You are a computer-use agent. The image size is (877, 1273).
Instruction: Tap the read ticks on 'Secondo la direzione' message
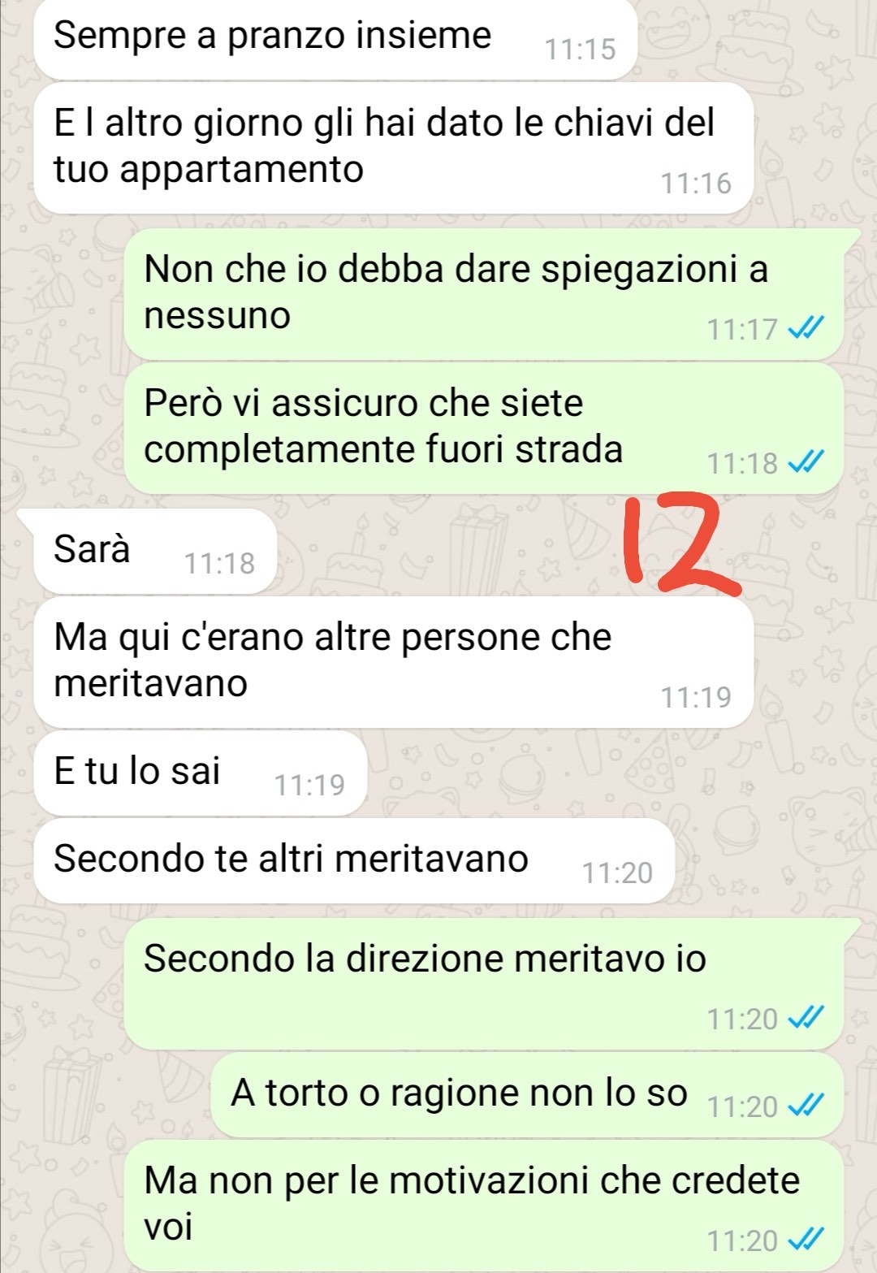806,1018
